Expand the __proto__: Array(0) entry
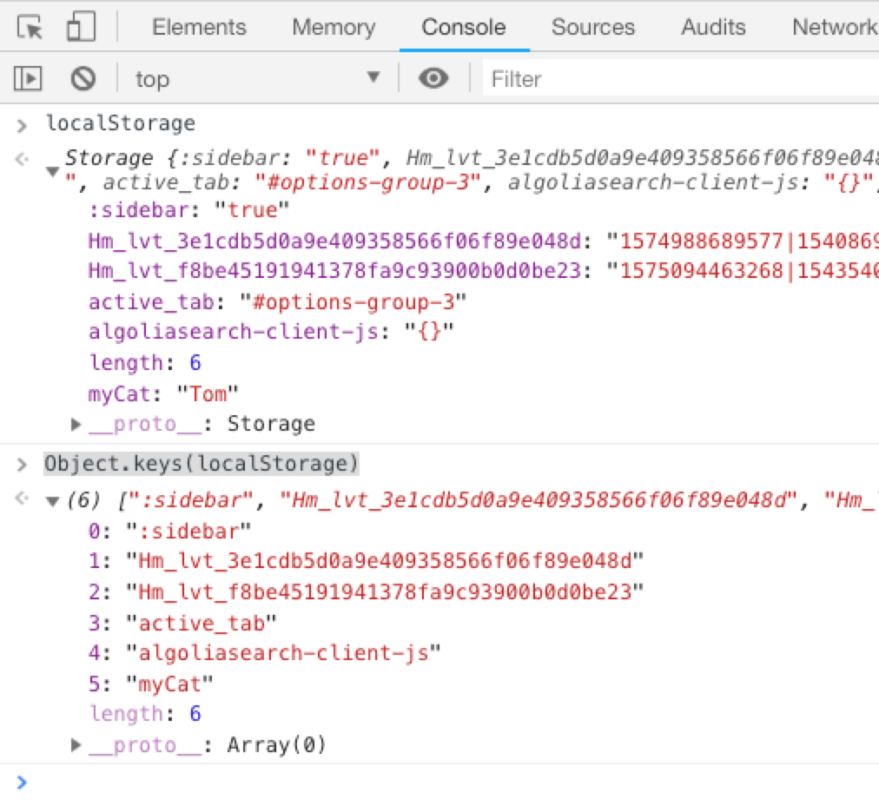 76,745
